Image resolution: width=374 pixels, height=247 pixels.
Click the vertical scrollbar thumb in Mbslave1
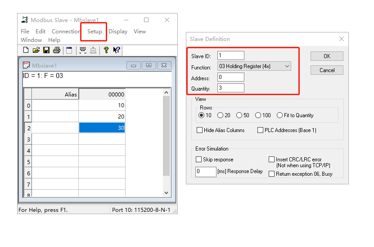[x=167, y=136]
